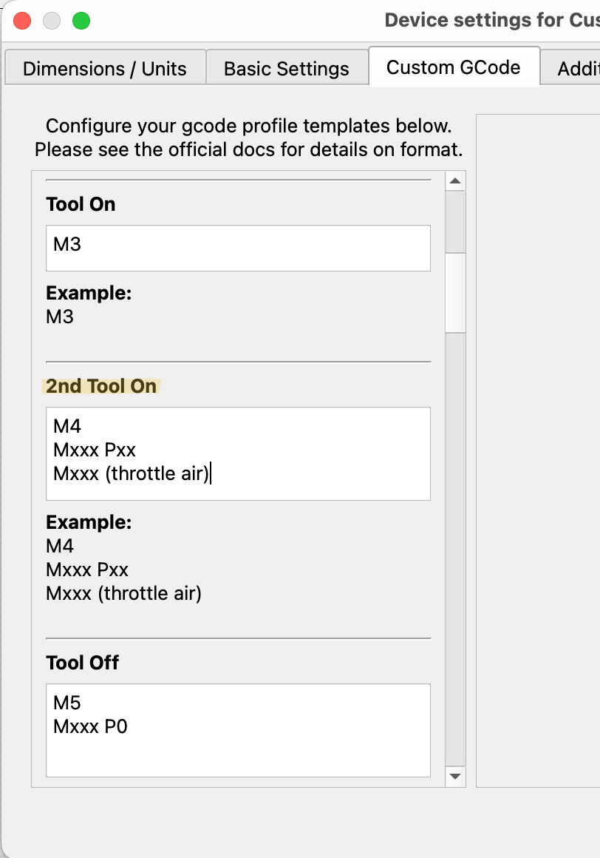Viewport: 600px width, 858px height.
Task: Click the Tool On section heading
Action: coord(81,204)
